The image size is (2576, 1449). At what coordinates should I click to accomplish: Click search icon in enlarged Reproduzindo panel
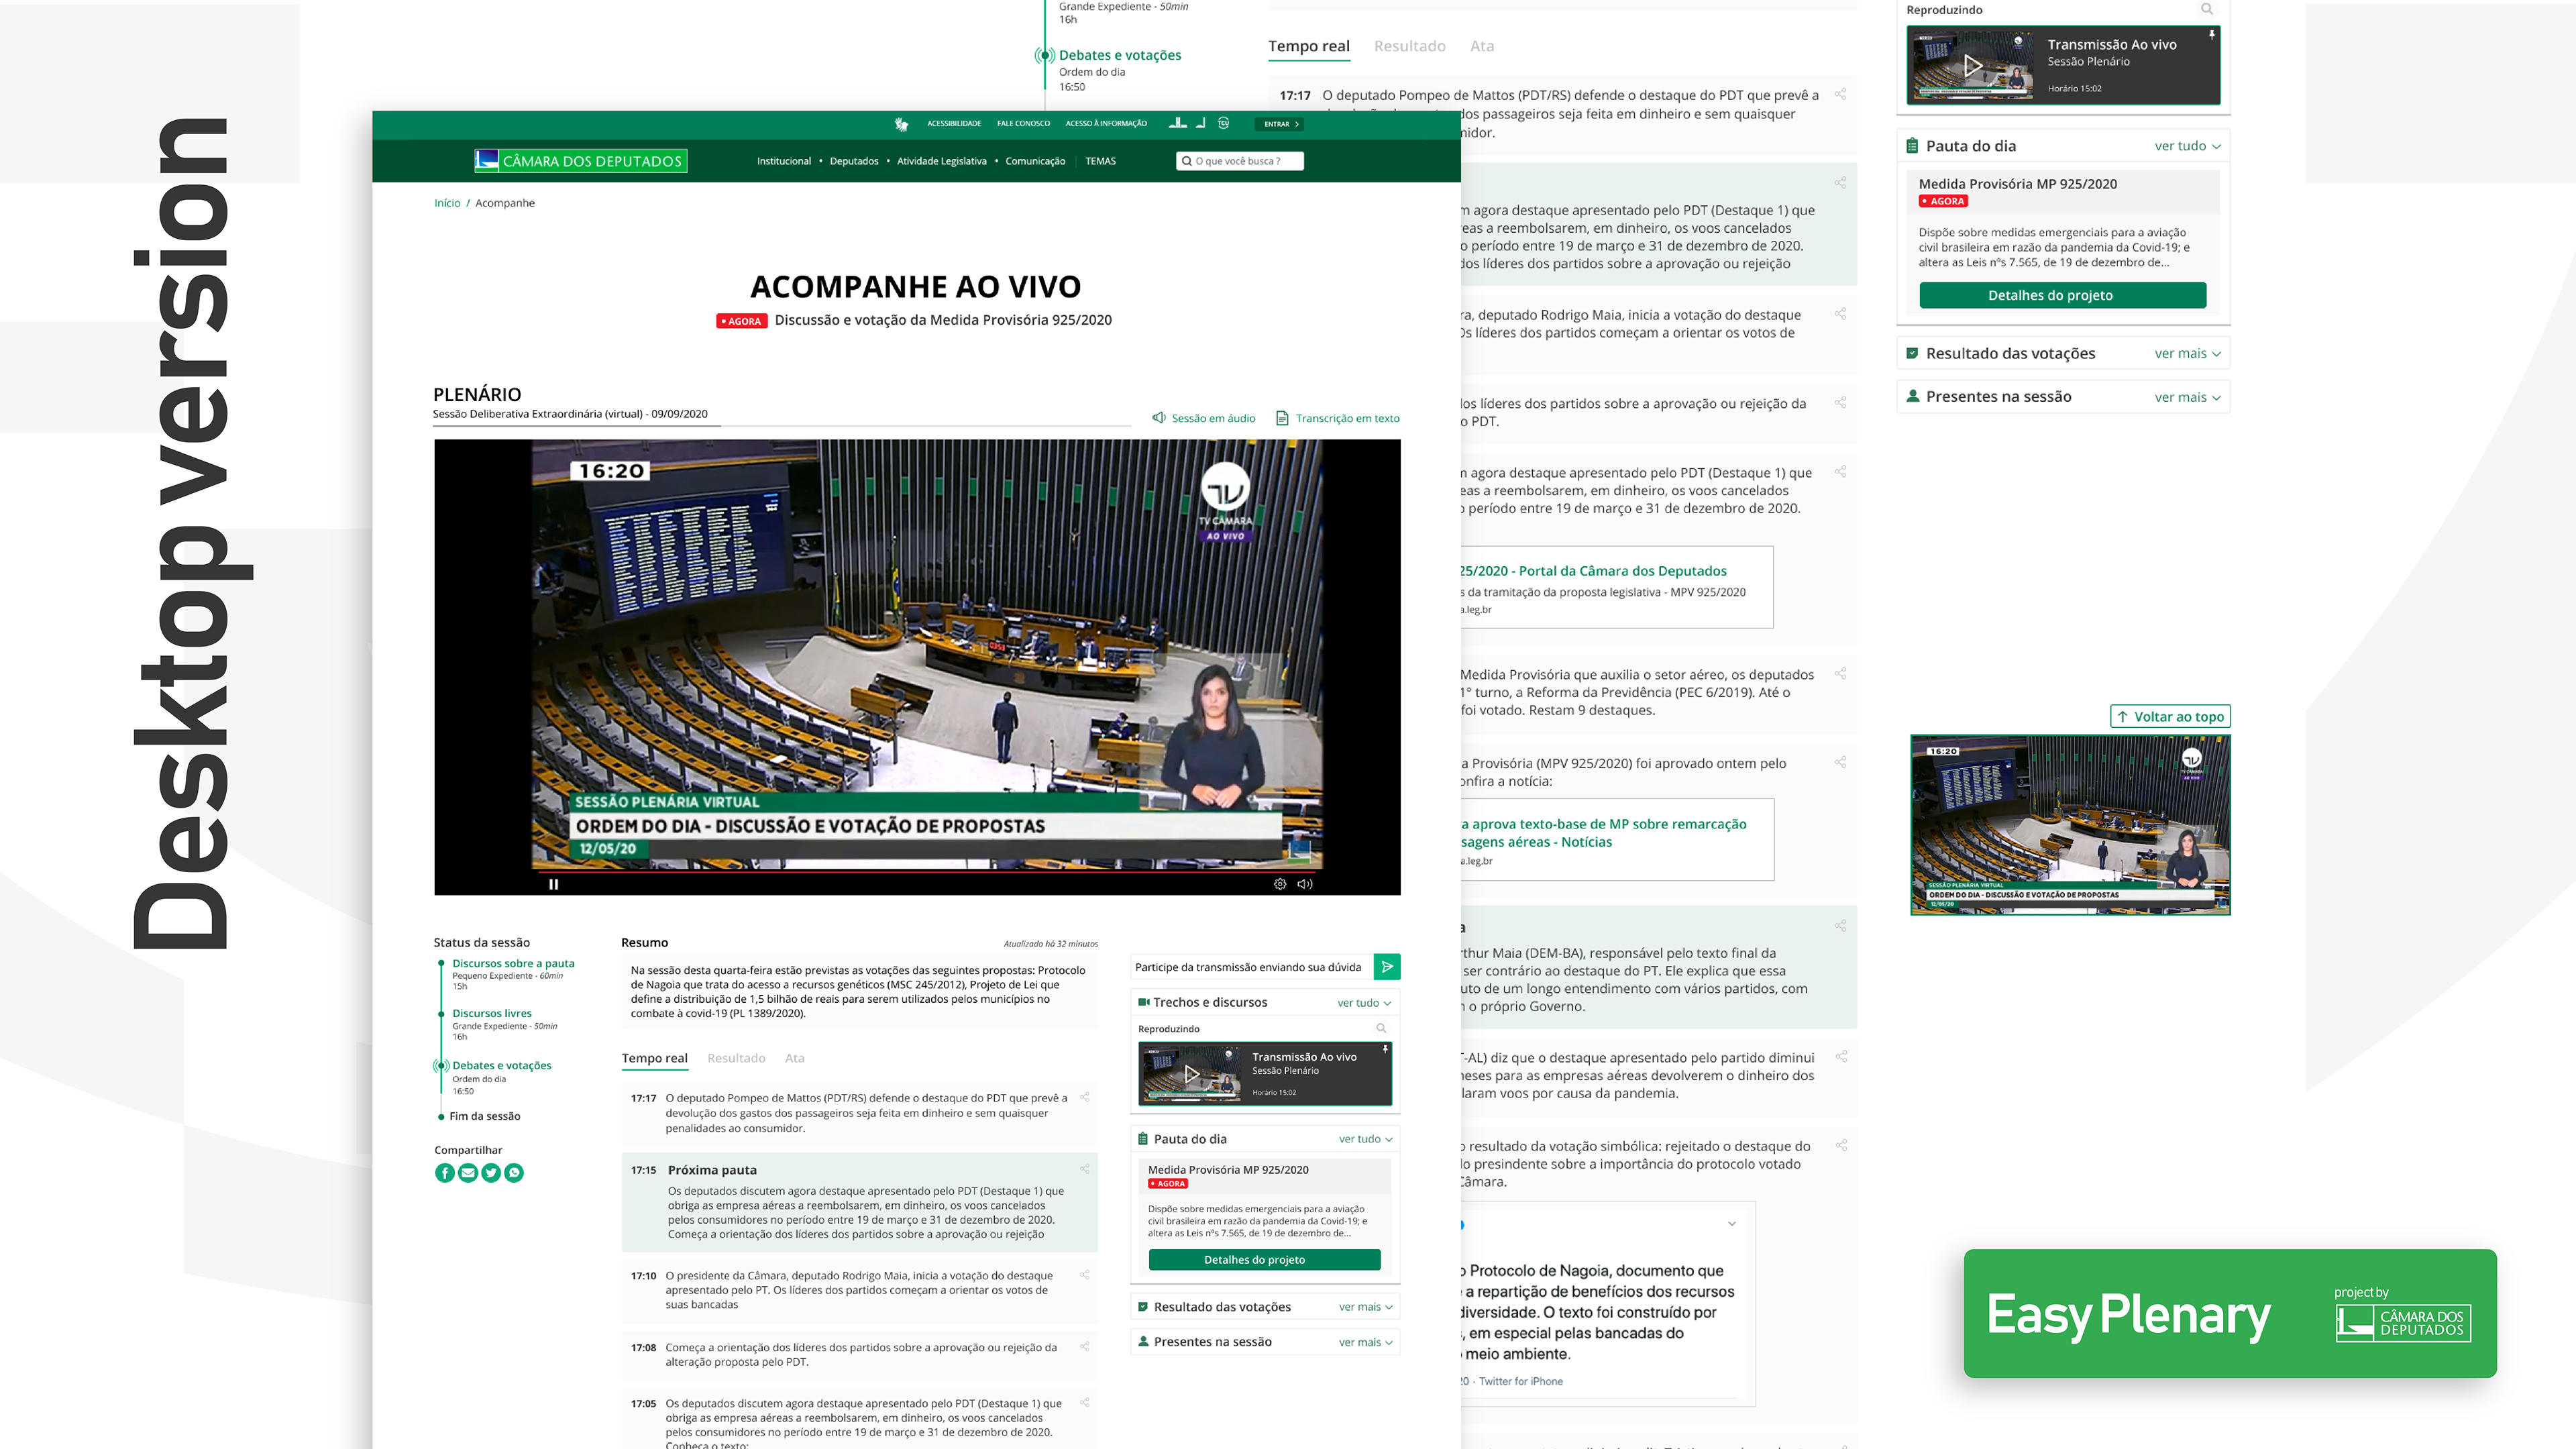point(2206,9)
